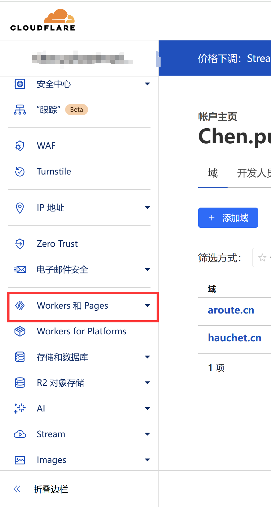The height and width of the screenshot is (507, 271).
Task: Expand the IP 地址 dropdown arrow
Action: pyautogui.click(x=147, y=208)
